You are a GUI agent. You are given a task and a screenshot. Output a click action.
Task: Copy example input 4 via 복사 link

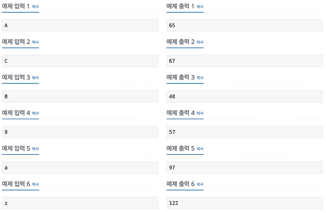point(35,113)
